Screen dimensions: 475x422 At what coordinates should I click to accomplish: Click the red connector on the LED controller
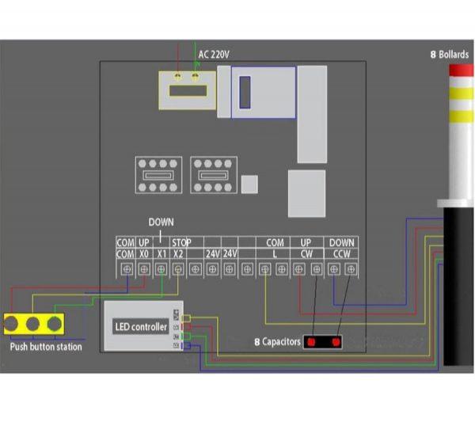186,326
